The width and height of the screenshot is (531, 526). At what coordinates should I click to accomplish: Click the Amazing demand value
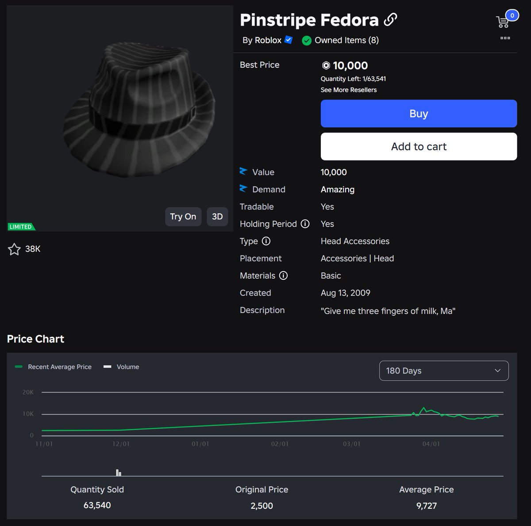pos(338,189)
